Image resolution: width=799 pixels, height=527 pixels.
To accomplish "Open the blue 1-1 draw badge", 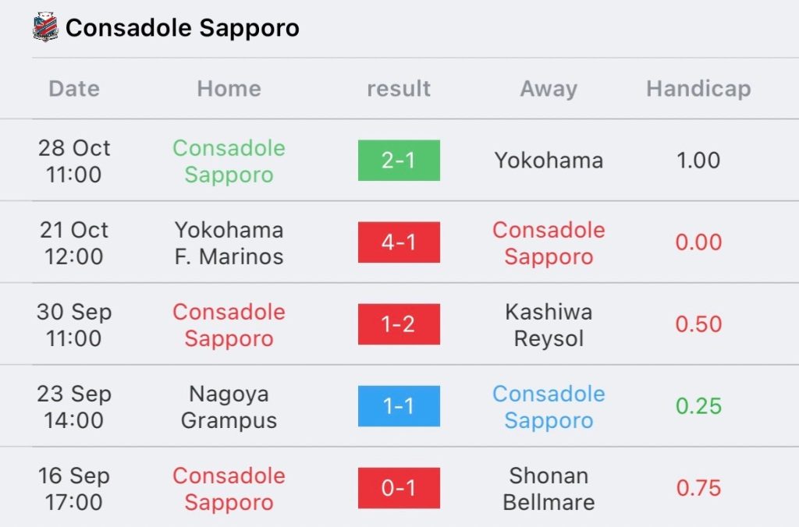I will pyautogui.click(x=399, y=406).
